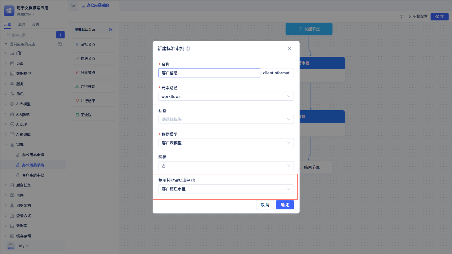Switch to the 源码 tab
Image resolution: width=452 pixels, height=254 pixels.
pos(21,24)
